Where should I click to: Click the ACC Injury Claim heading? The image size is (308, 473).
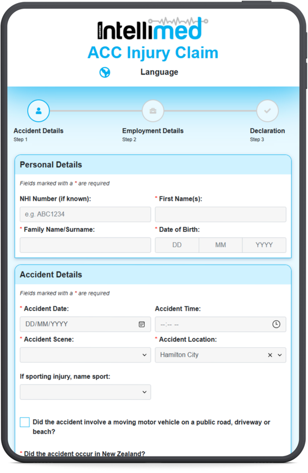click(x=153, y=53)
